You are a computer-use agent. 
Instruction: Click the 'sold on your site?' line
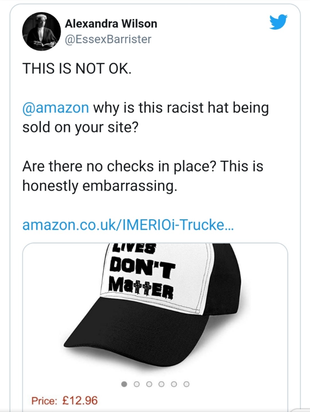tap(80, 127)
